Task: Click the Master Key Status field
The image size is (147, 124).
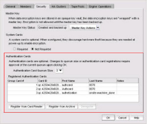Action: point(52,28)
